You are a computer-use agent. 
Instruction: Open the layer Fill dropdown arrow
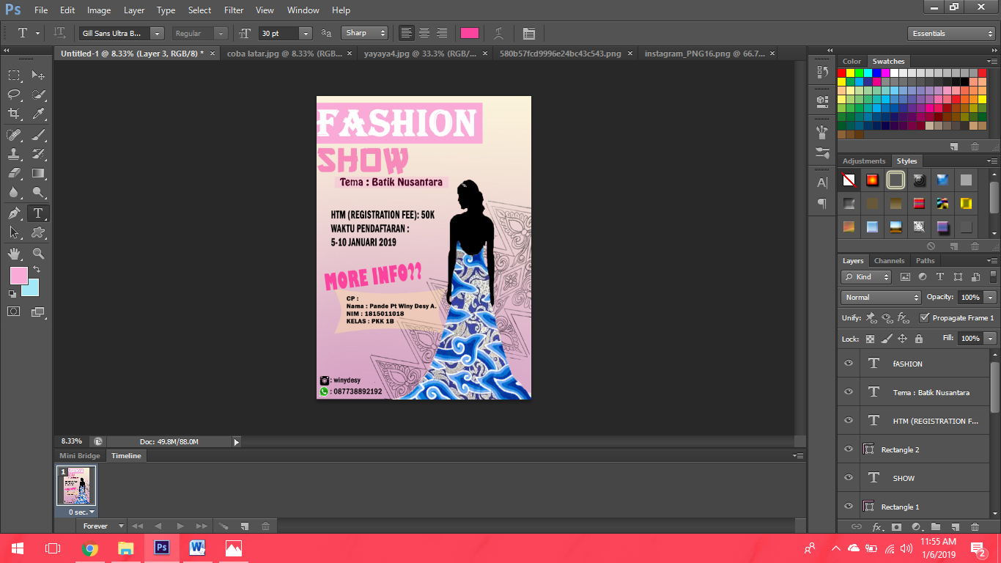coord(991,339)
